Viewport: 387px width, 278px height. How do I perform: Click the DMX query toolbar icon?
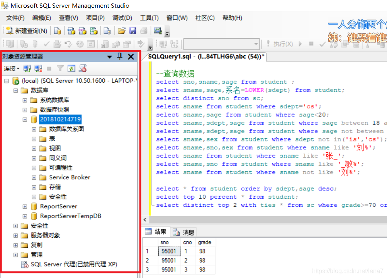tap(82, 31)
